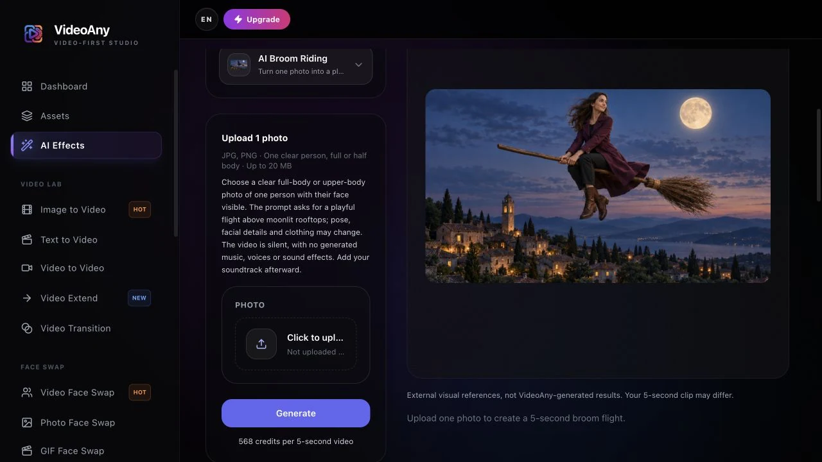Image resolution: width=822 pixels, height=462 pixels.
Task: Click the Video Transition icon
Action: coord(27,329)
